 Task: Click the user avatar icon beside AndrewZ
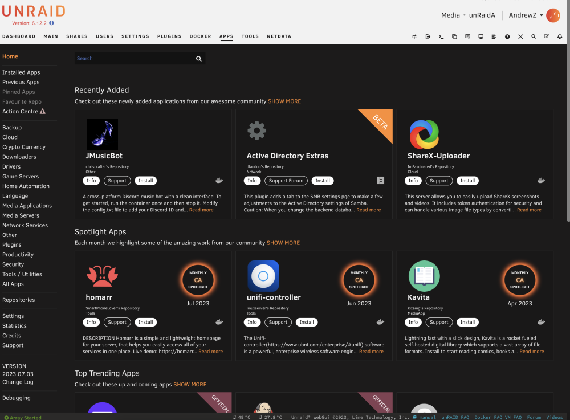tap(553, 15)
